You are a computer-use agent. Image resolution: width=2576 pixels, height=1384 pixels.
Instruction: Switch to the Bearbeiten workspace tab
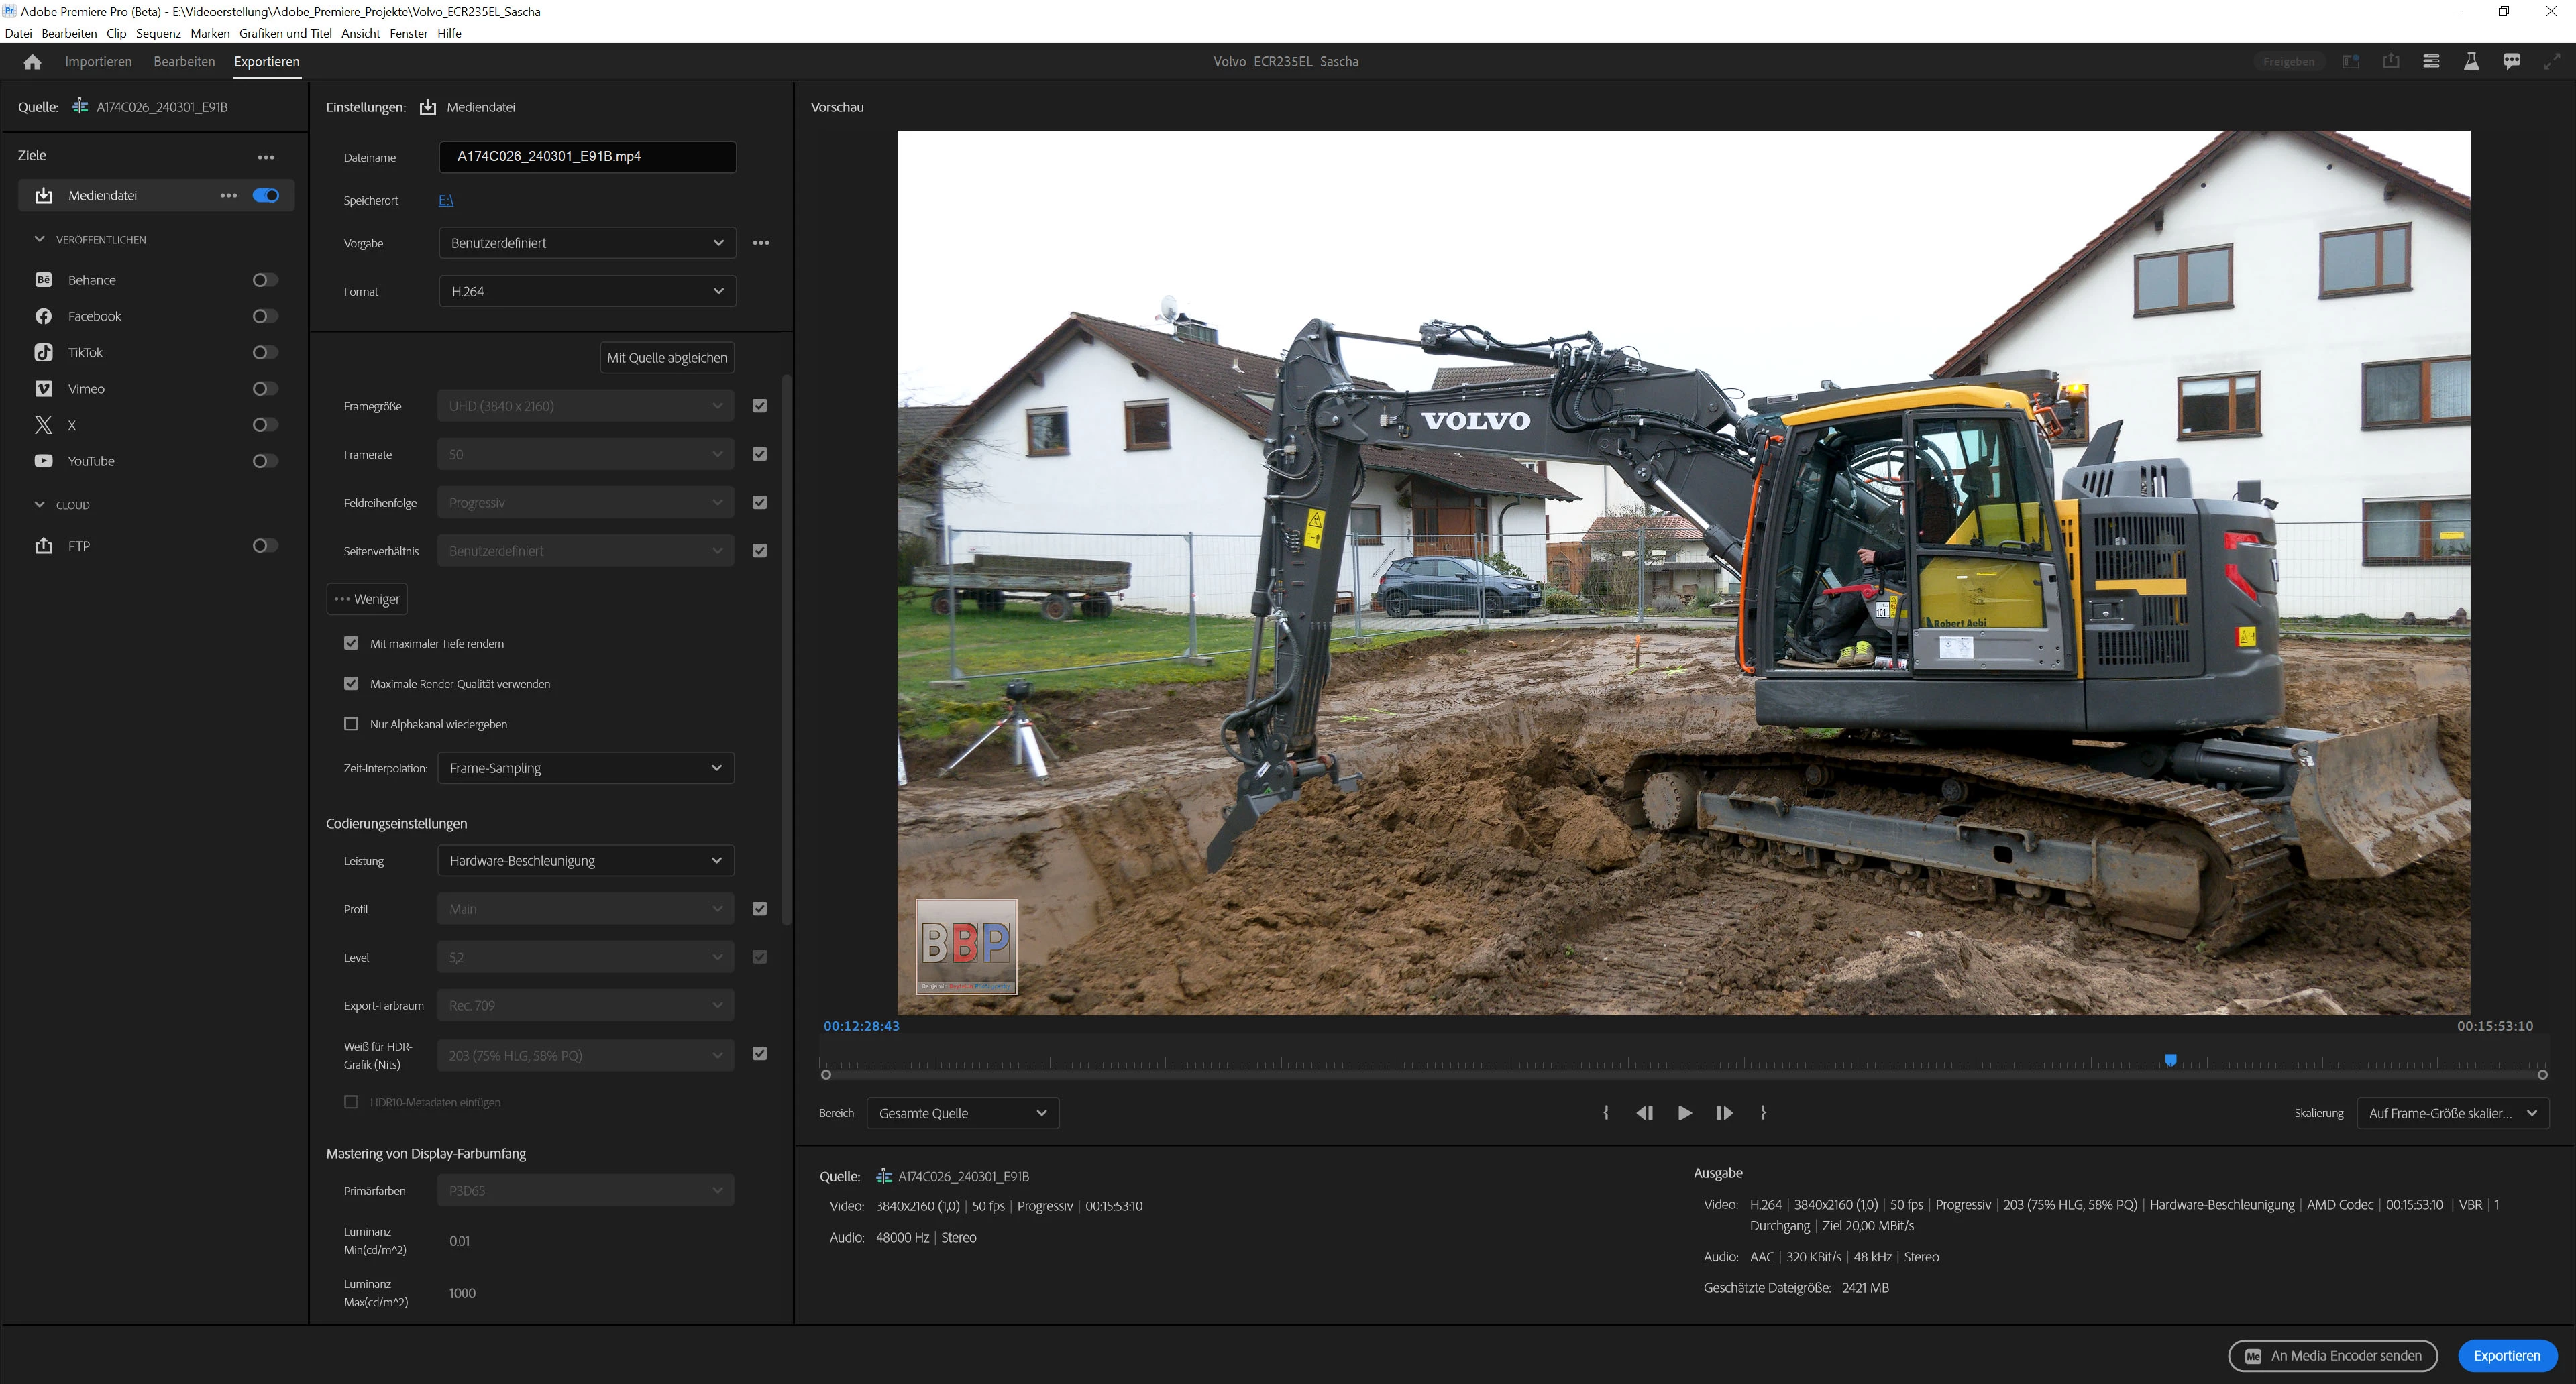click(x=184, y=62)
